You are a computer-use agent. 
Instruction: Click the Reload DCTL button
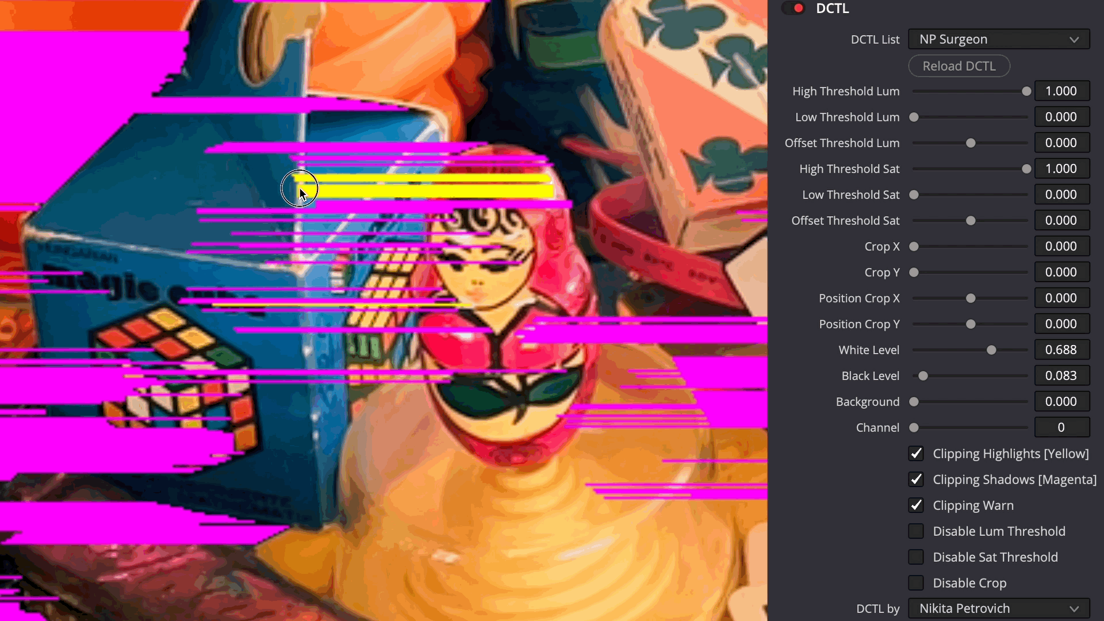(959, 66)
